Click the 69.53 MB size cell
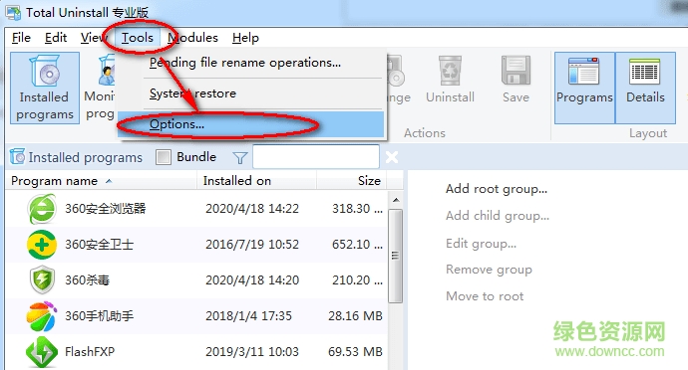This screenshot has width=688, height=370. tap(355, 352)
